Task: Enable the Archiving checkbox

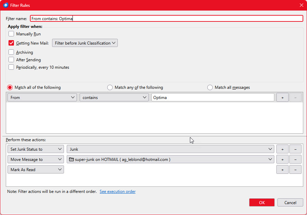Action: tap(12, 52)
